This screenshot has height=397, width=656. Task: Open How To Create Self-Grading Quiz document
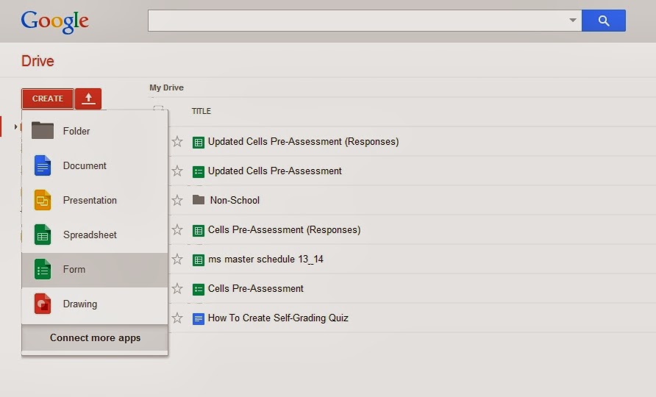[278, 318]
